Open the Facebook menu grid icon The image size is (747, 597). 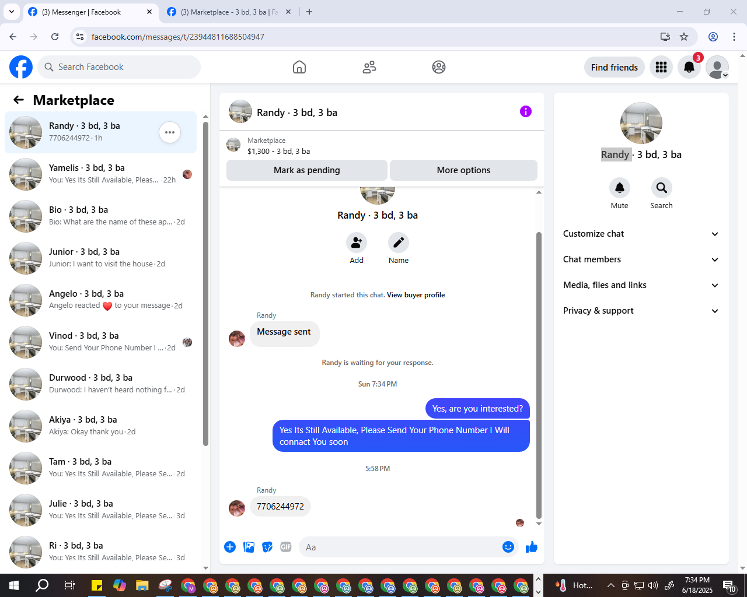661,67
